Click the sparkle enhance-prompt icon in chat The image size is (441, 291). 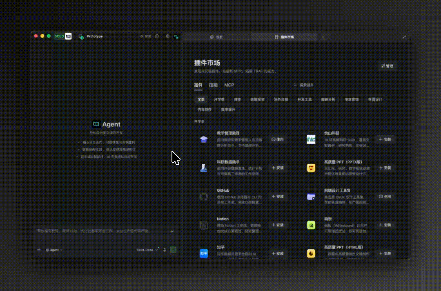[x=172, y=231]
